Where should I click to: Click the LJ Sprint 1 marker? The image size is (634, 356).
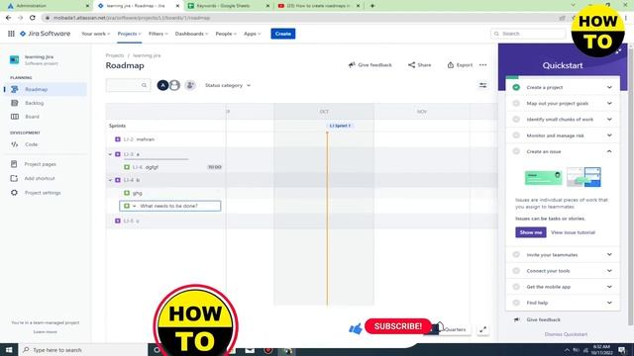tap(340, 126)
